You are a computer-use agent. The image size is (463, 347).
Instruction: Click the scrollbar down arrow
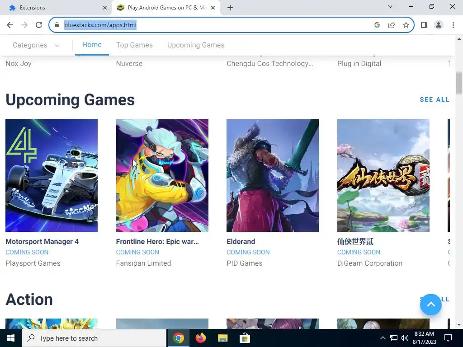coord(459,325)
